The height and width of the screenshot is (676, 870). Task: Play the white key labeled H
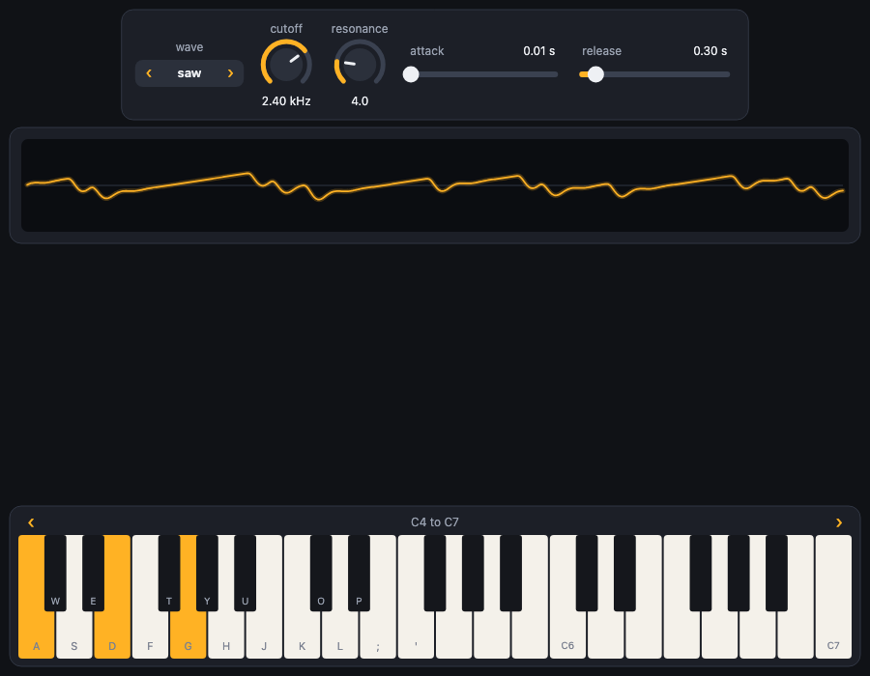point(226,637)
